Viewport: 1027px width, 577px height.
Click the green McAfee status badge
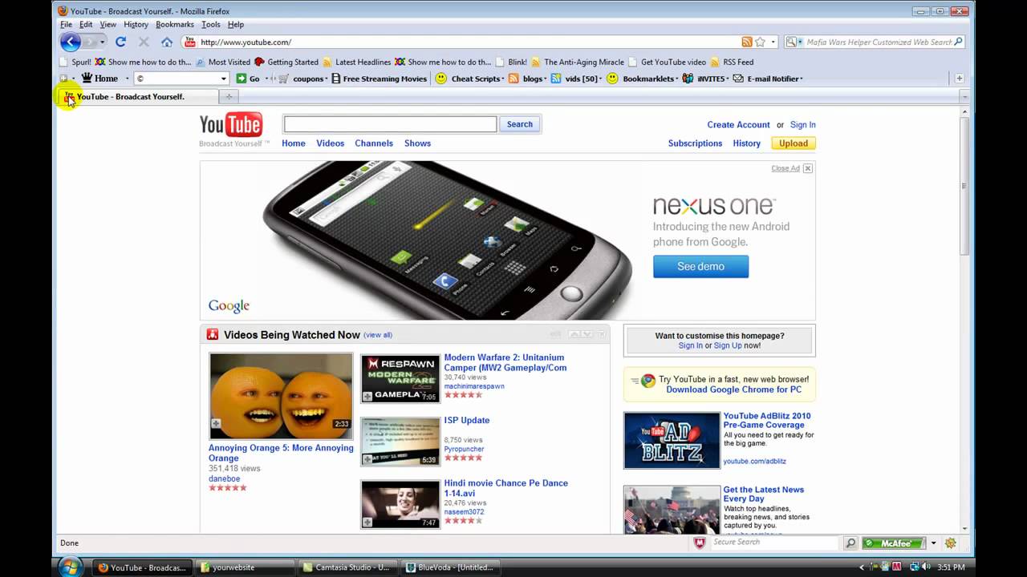[x=893, y=543]
